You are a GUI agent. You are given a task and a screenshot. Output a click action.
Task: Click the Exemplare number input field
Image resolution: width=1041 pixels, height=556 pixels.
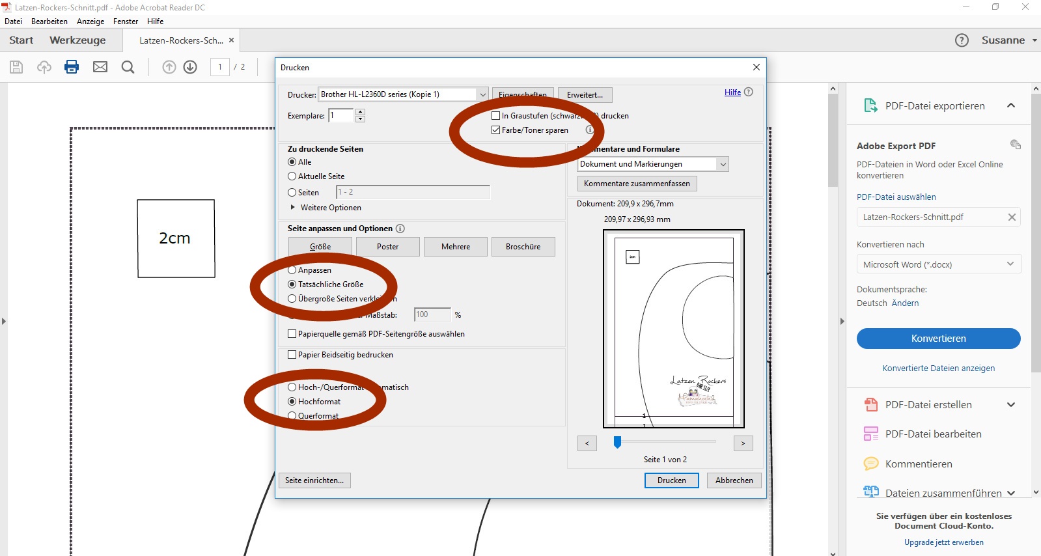tap(340, 115)
